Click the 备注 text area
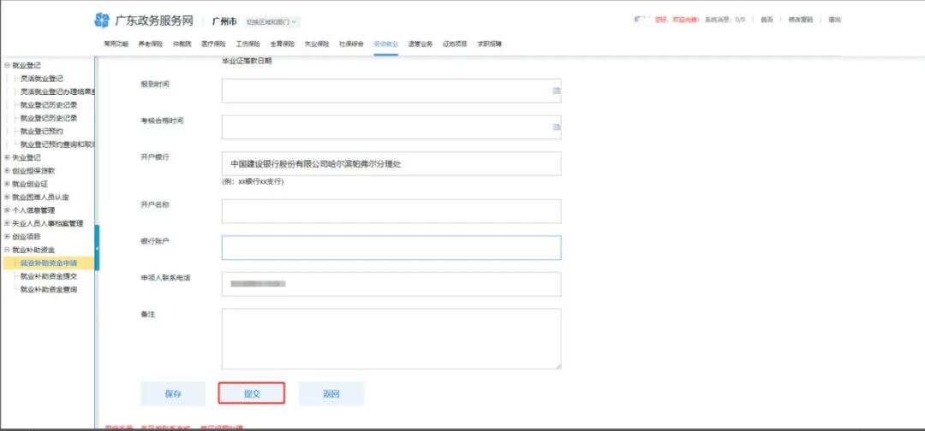The width and height of the screenshot is (925, 431). tap(391, 339)
